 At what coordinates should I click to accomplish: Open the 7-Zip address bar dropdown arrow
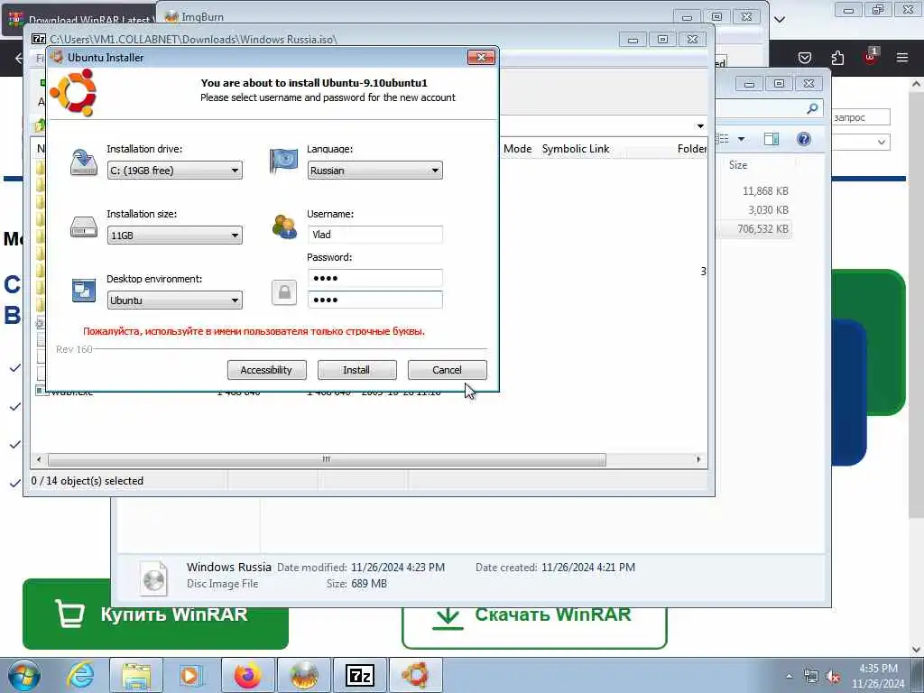(x=700, y=126)
